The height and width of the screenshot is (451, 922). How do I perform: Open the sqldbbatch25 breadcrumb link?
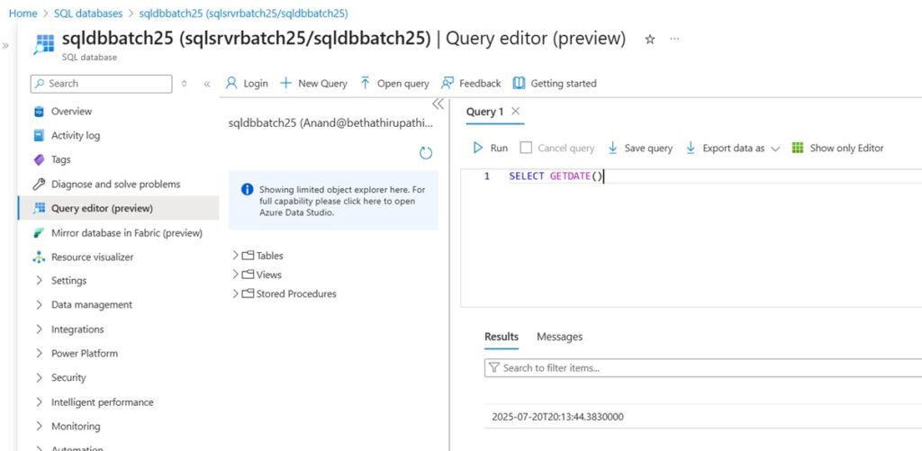tap(243, 13)
